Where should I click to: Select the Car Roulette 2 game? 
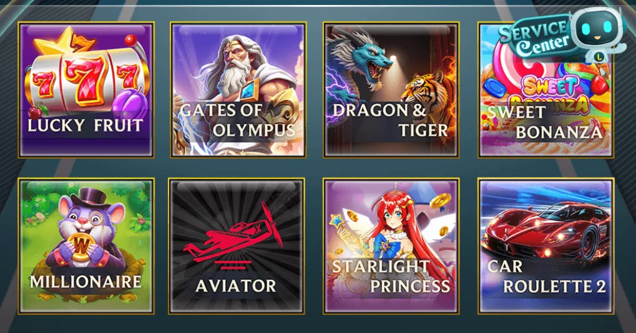click(546, 246)
